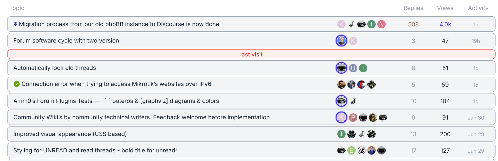The width and height of the screenshot is (498, 161).
Task: Sort topics by Views column
Action: point(445,8)
